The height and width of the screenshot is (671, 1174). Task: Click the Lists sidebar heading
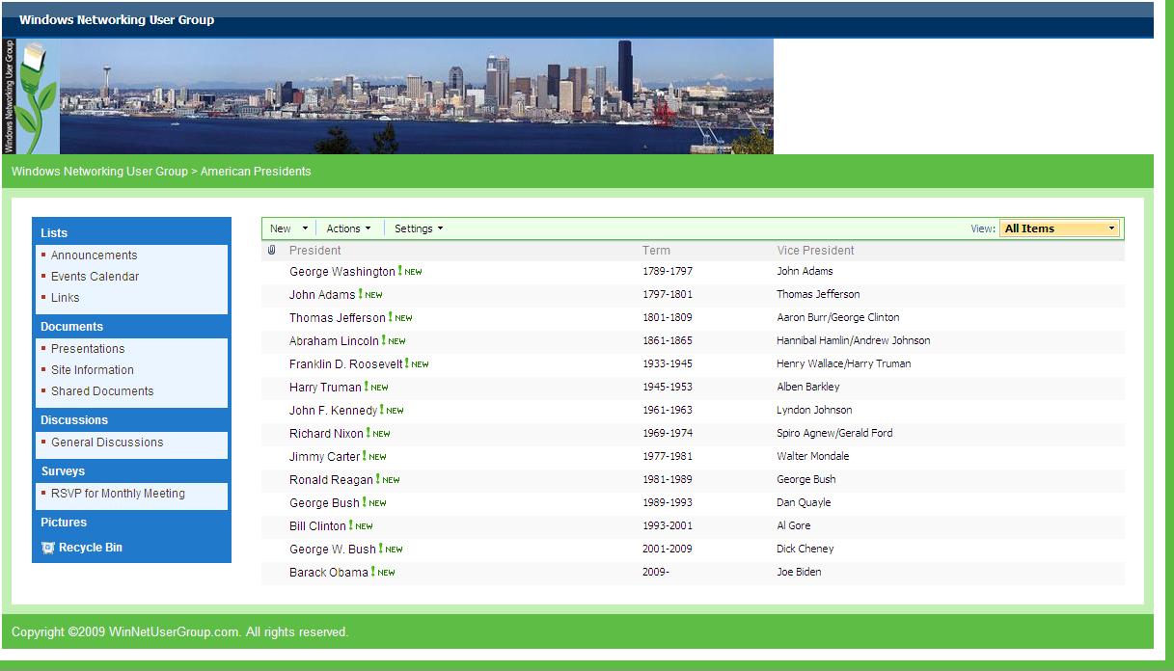(x=54, y=233)
